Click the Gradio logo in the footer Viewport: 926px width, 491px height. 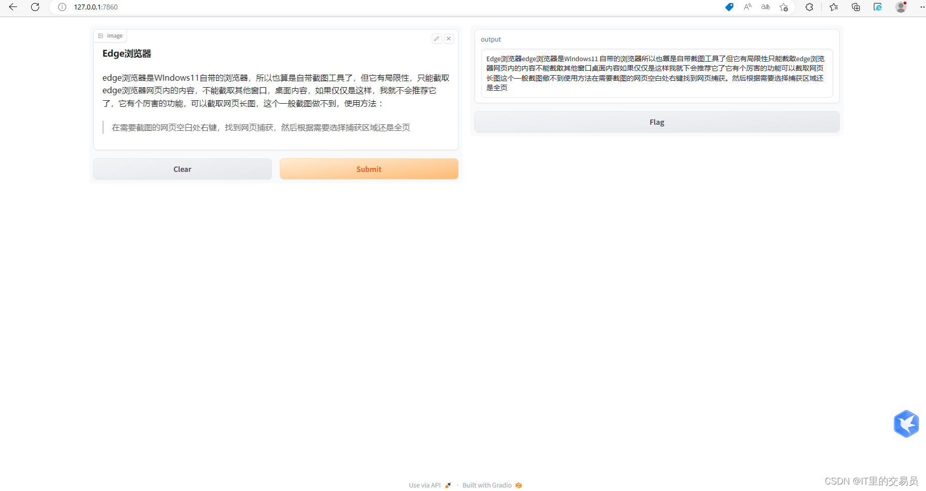[519, 485]
